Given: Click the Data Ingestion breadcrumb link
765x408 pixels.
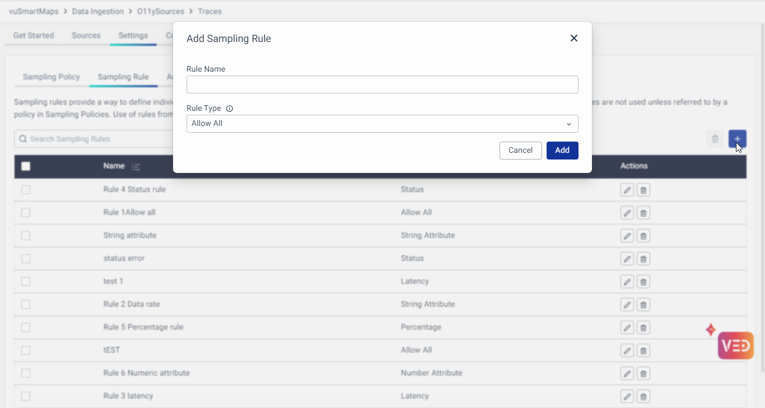Looking at the screenshot, I should coord(98,11).
